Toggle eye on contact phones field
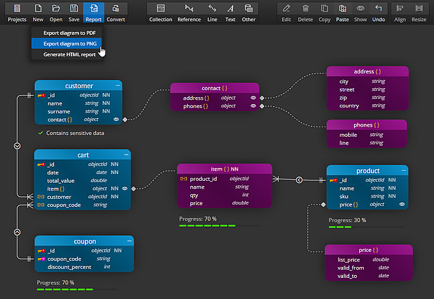434x299 pixels. point(253,106)
